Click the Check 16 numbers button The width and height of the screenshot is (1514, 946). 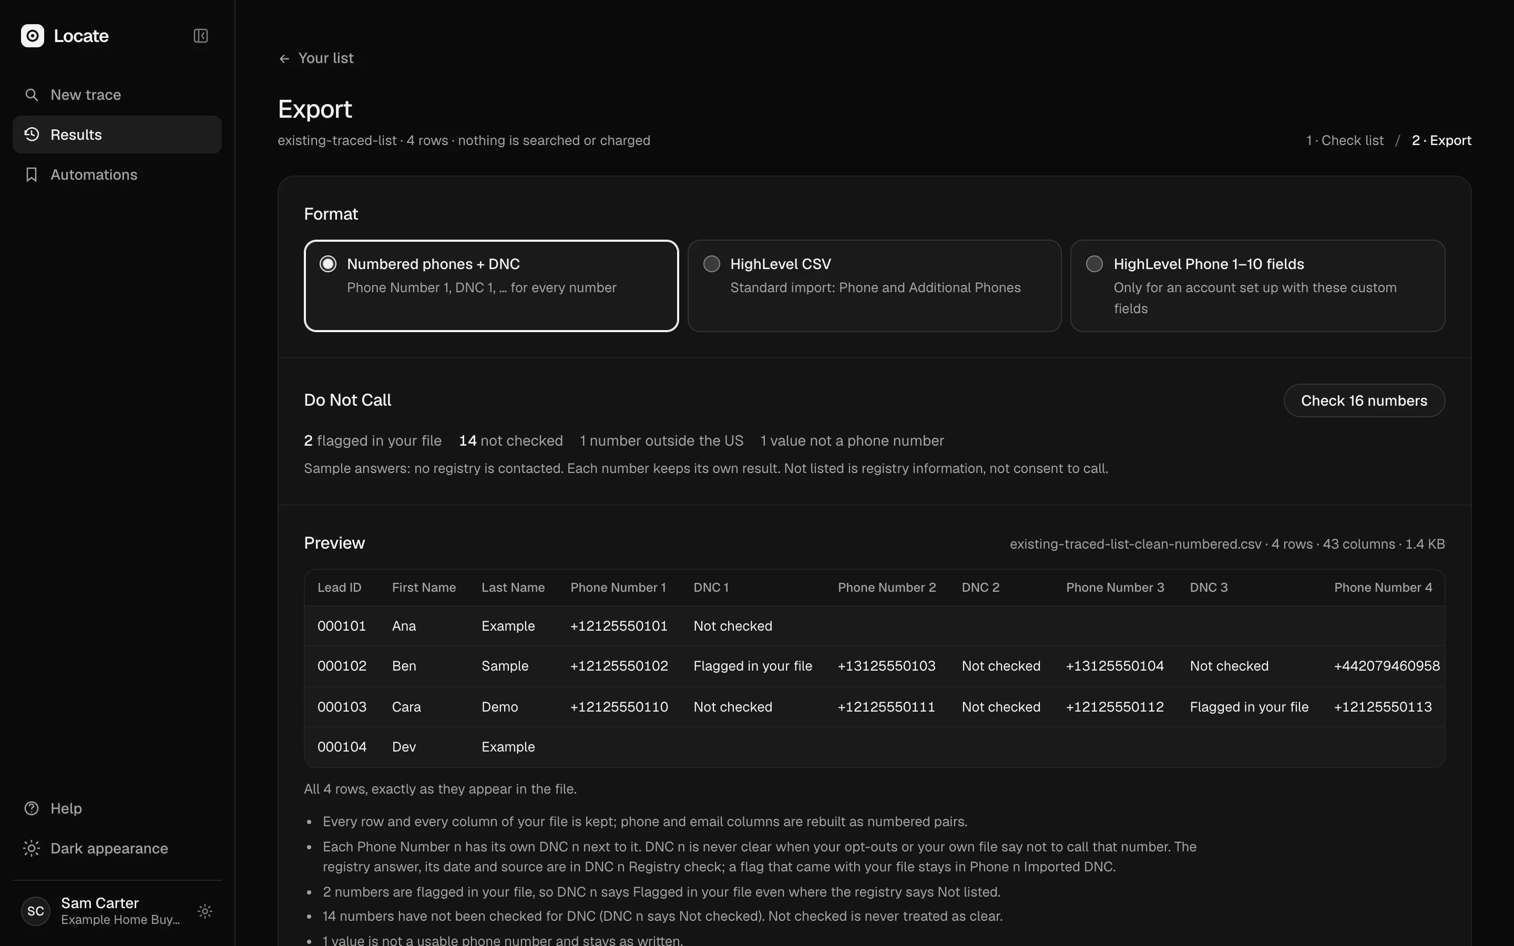tap(1364, 400)
